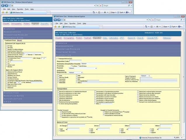Viewport: 186px width, 140px height.
Task: Click the Weight of Patient field
Action: [146, 78]
